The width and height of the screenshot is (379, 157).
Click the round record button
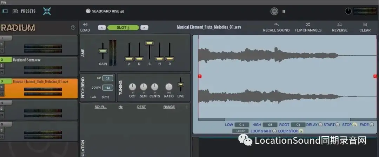tap(274, 11)
